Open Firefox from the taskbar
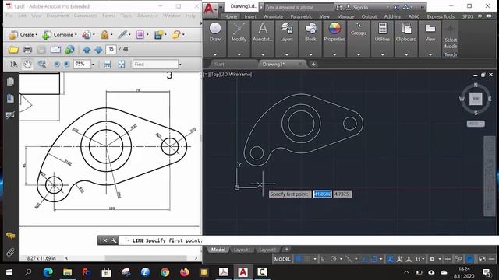Screen dimensions: 499x280 tap(184, 272)
